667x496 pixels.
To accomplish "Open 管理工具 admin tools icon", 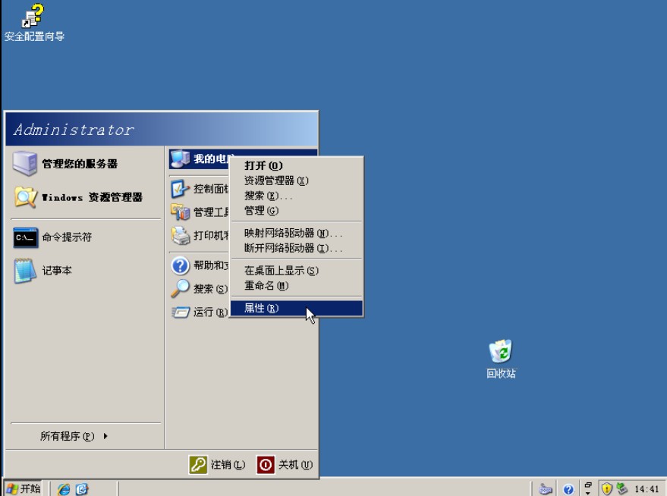I will (x=180, y=212).
